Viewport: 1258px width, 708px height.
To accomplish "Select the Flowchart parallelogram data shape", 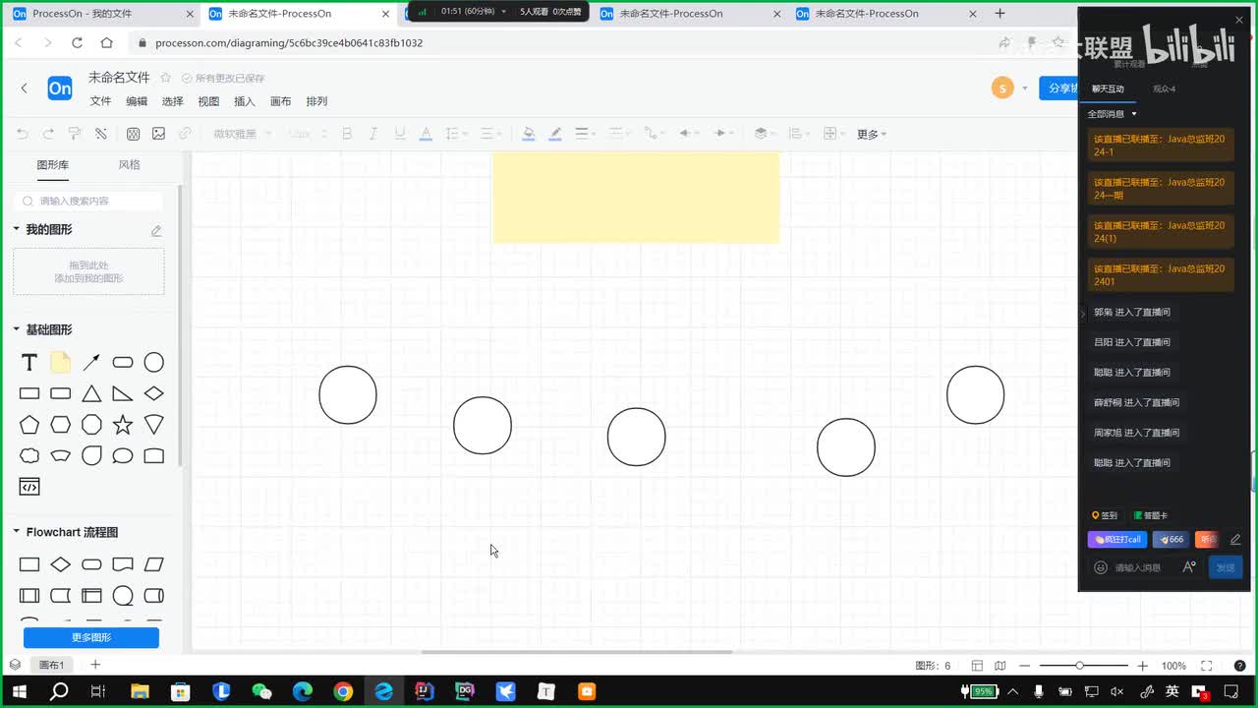I will (x=154, y=564).
